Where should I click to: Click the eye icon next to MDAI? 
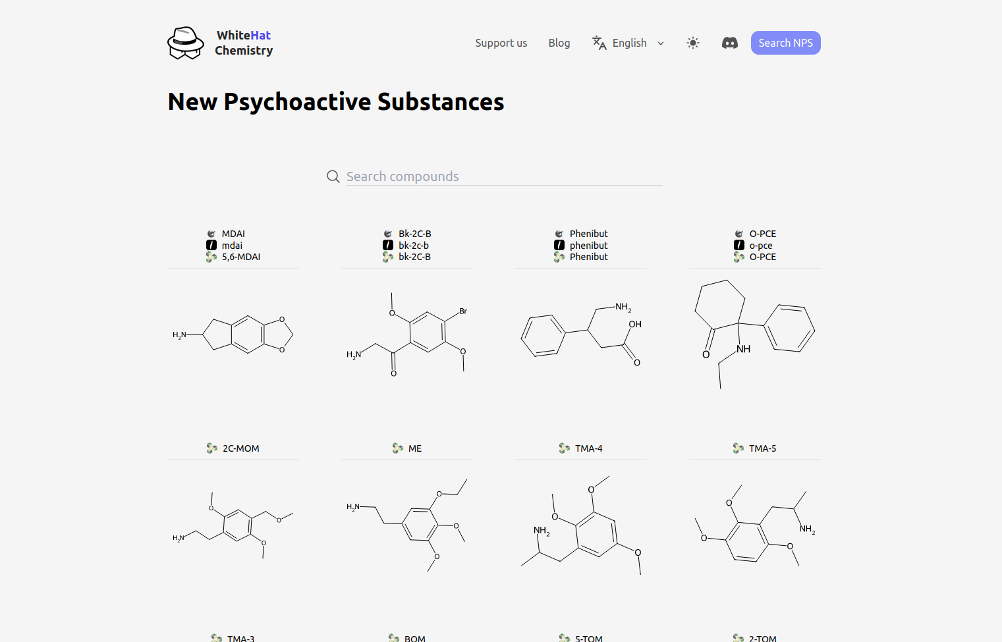(211, 233)
